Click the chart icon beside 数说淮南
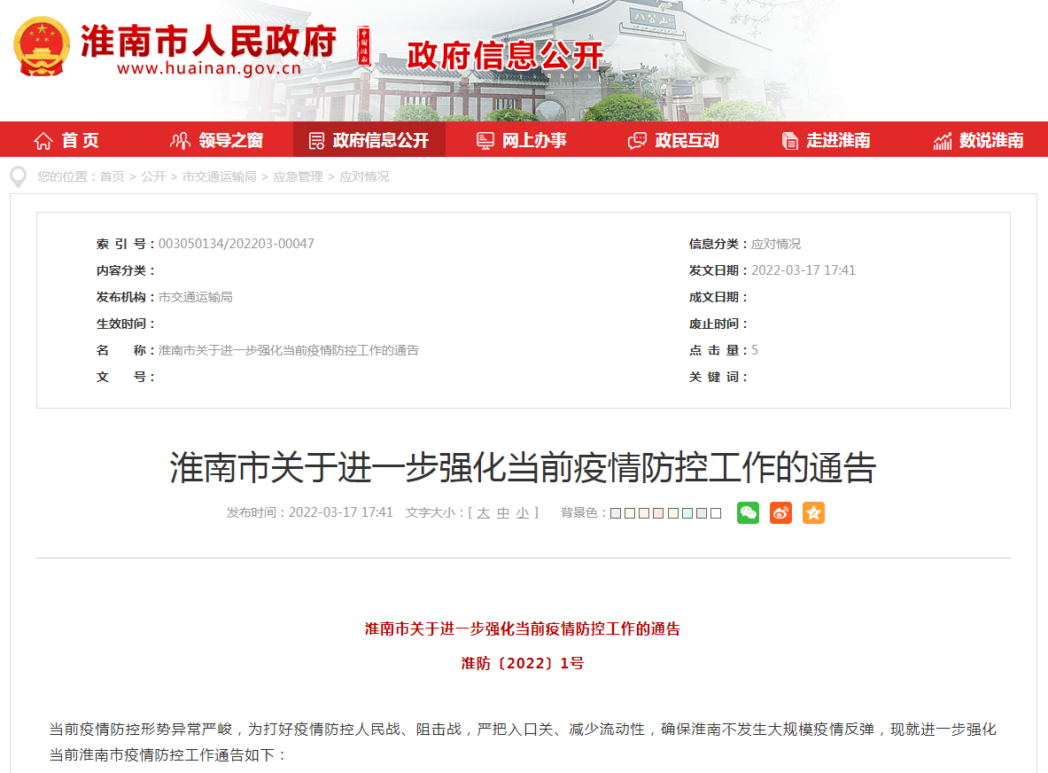 pos(941,139)
